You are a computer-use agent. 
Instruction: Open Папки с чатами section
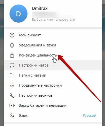53,75
